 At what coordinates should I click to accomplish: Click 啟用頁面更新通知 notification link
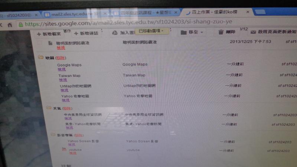(277, 32)
